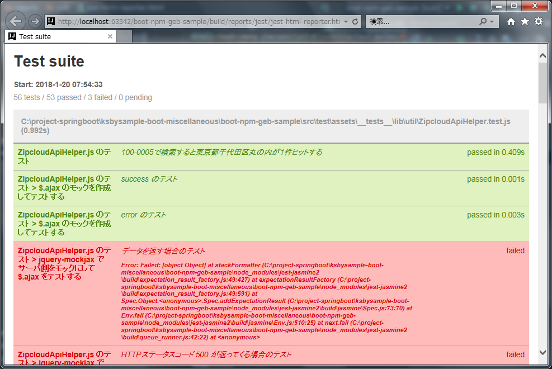Click the passed in 0.003s result
Image resolution: width=552 pixels, height=369 pixels.
(x=496, y=215)
